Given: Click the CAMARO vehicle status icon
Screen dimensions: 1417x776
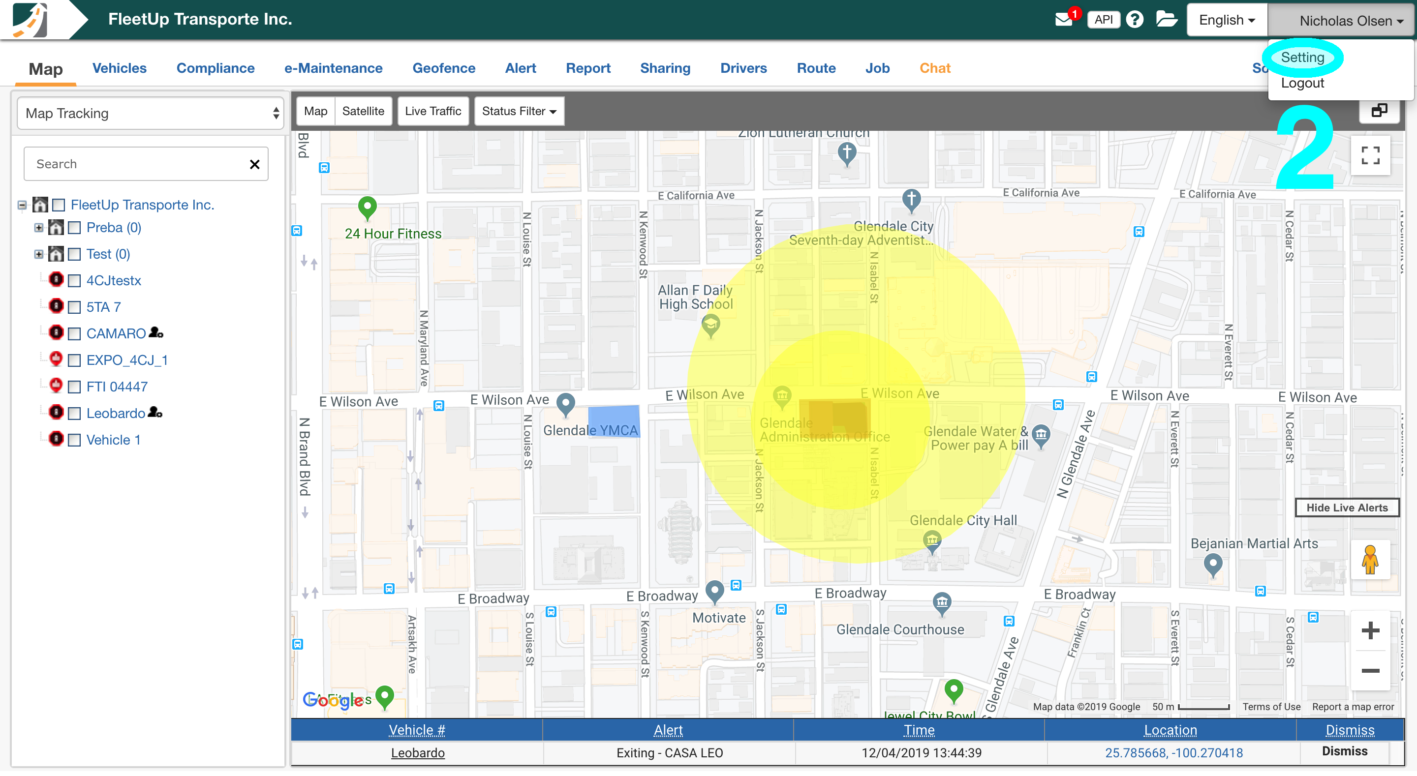Looking at the screenshot, I should 56,333.
